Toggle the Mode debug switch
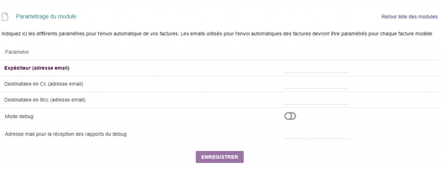This screenshot has width=442, height=169. [x=290, y=116]
